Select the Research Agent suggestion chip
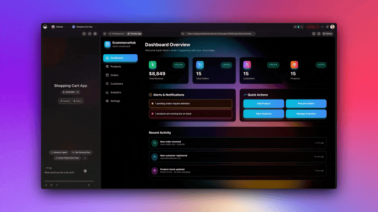The height and width of the screenshot is (212, 378). [x=59, y=153]
